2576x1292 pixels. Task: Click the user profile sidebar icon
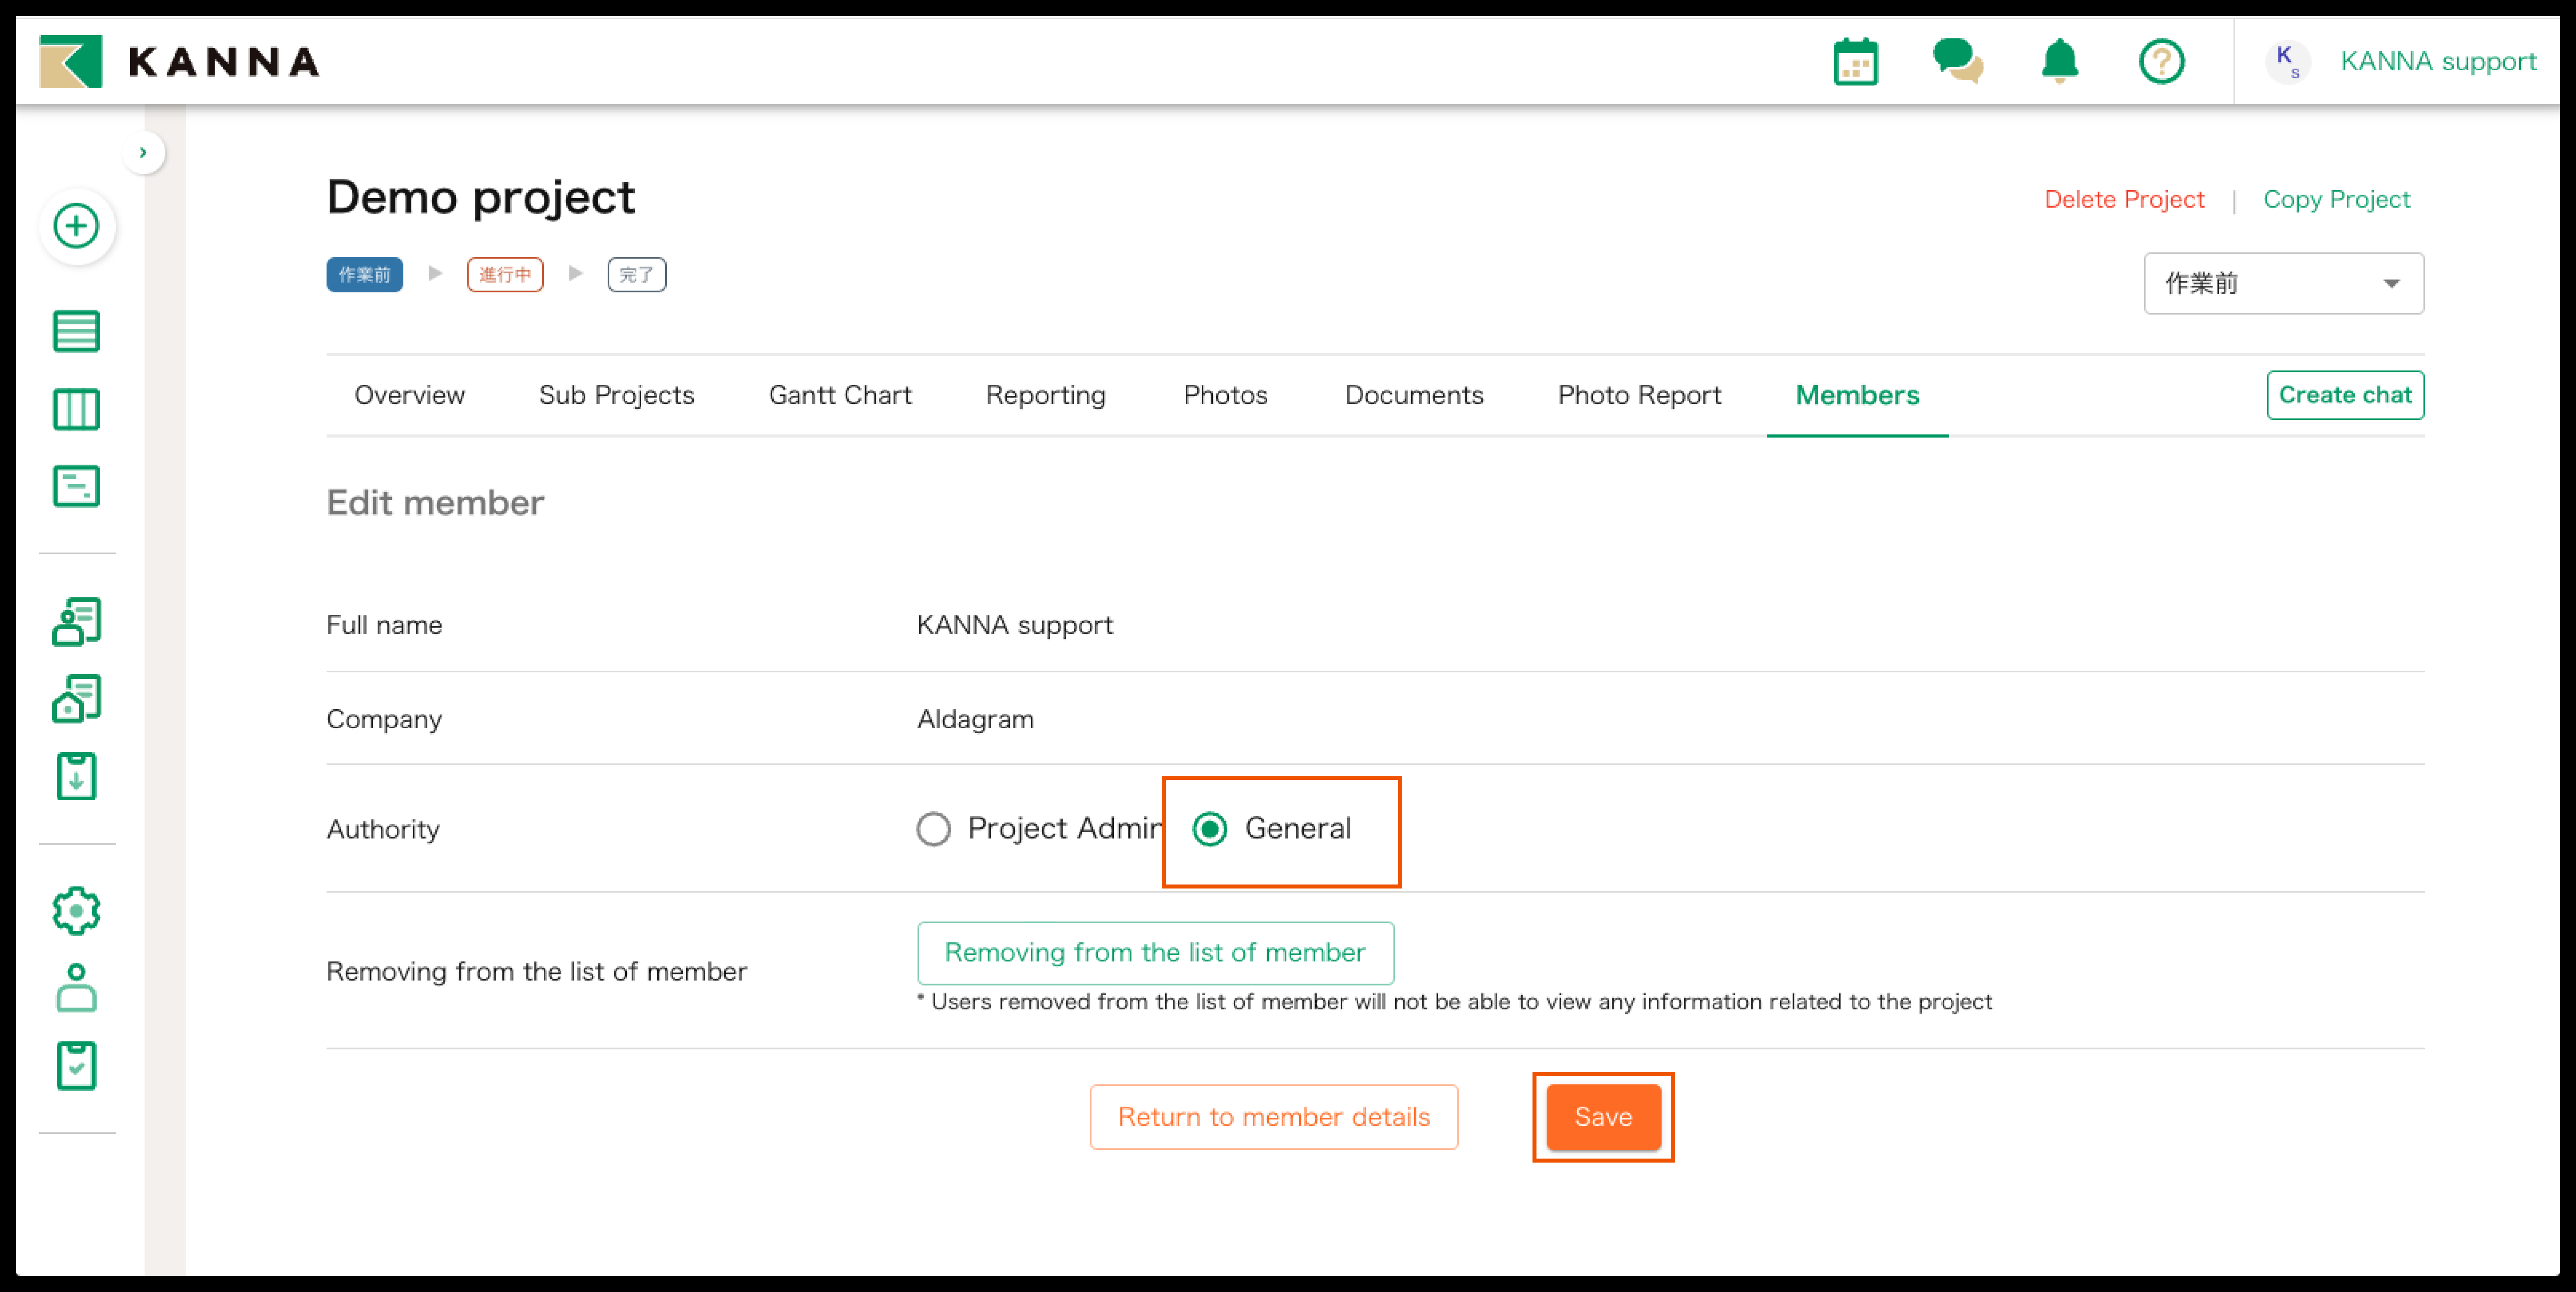point(76,988)
